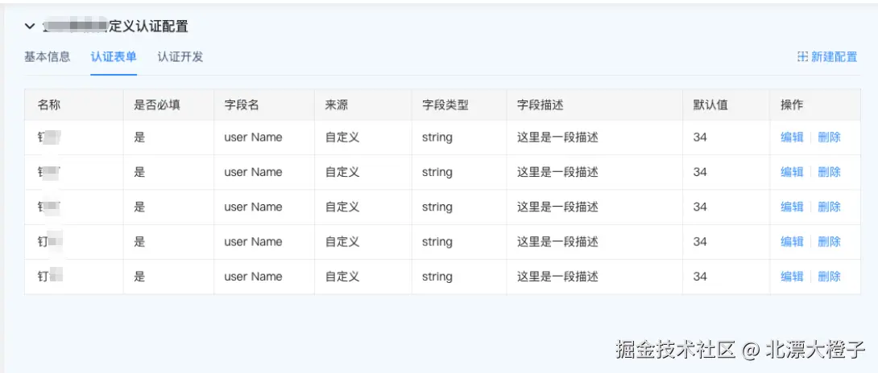Open the 认证开发 tab

(x=180, y=57)
